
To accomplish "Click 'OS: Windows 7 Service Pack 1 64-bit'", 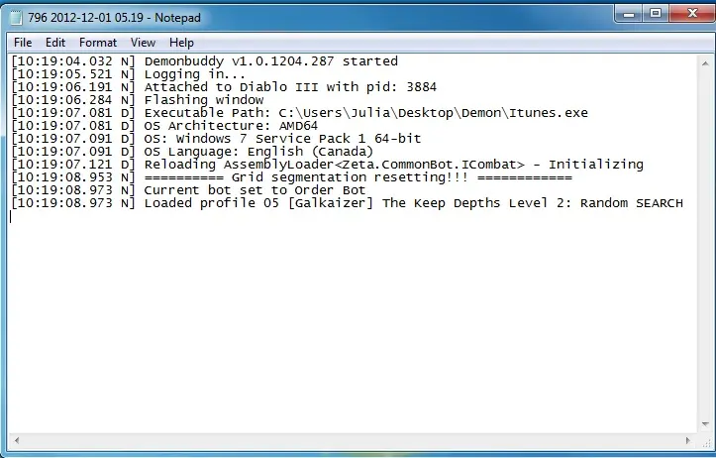I will 282,139.
